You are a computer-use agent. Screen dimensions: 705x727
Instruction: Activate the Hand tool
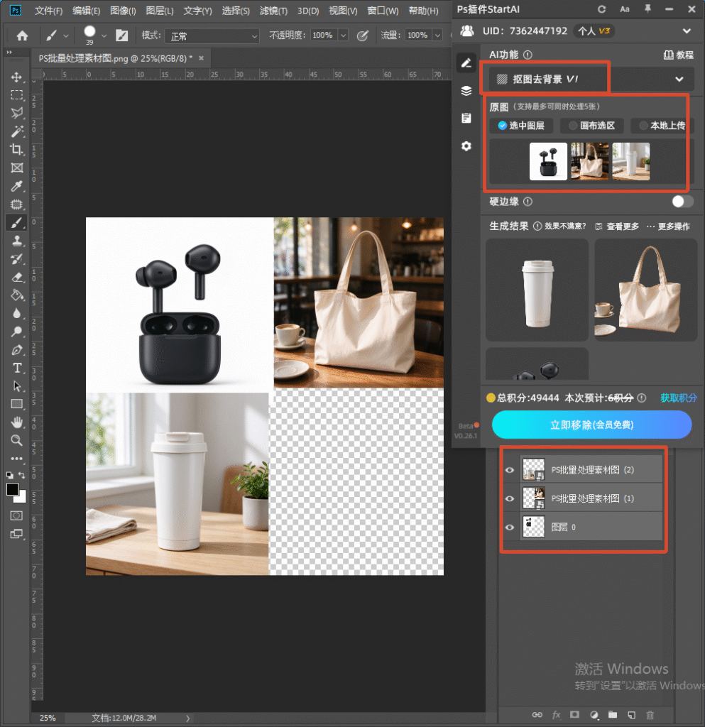(x=17, y=422)
